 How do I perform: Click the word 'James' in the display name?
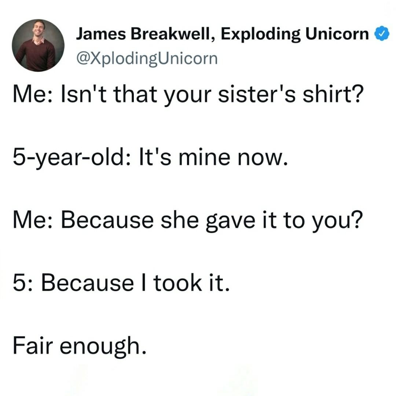click(101, 34)
